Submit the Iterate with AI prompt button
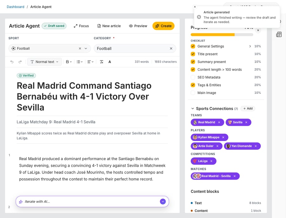The width and height of the screenshot is (286, 218). coord(163,201)
